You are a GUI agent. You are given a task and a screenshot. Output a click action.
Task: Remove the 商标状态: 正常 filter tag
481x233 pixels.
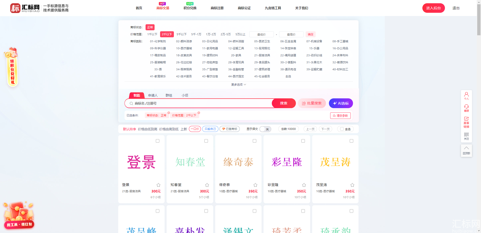click(x=169, y=113)
